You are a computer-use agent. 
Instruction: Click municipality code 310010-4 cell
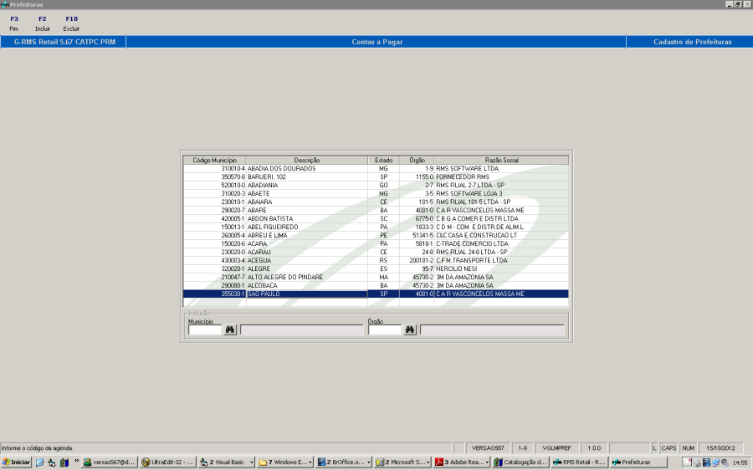coord(215,168)
